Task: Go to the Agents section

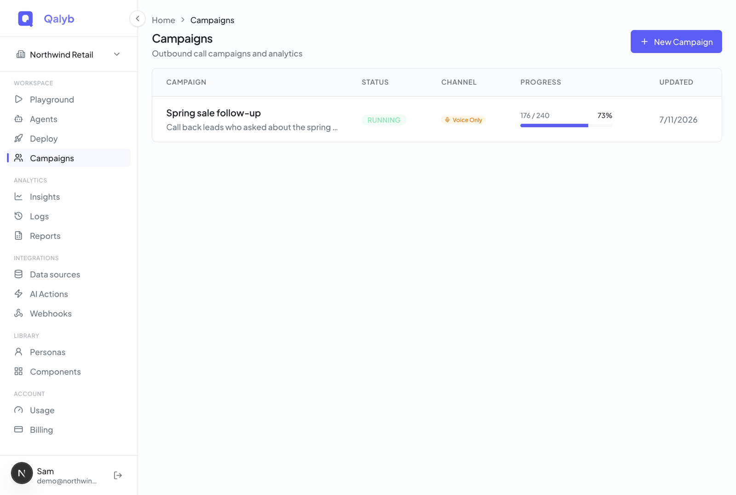Action: point(69,119)
